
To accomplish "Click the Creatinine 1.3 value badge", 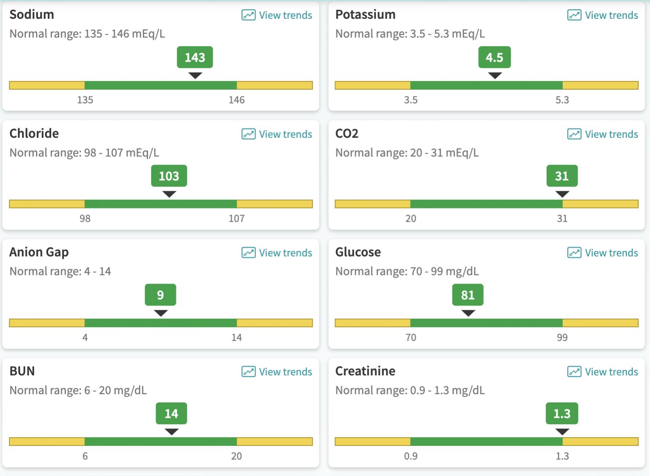I will (x=562, y=413).
